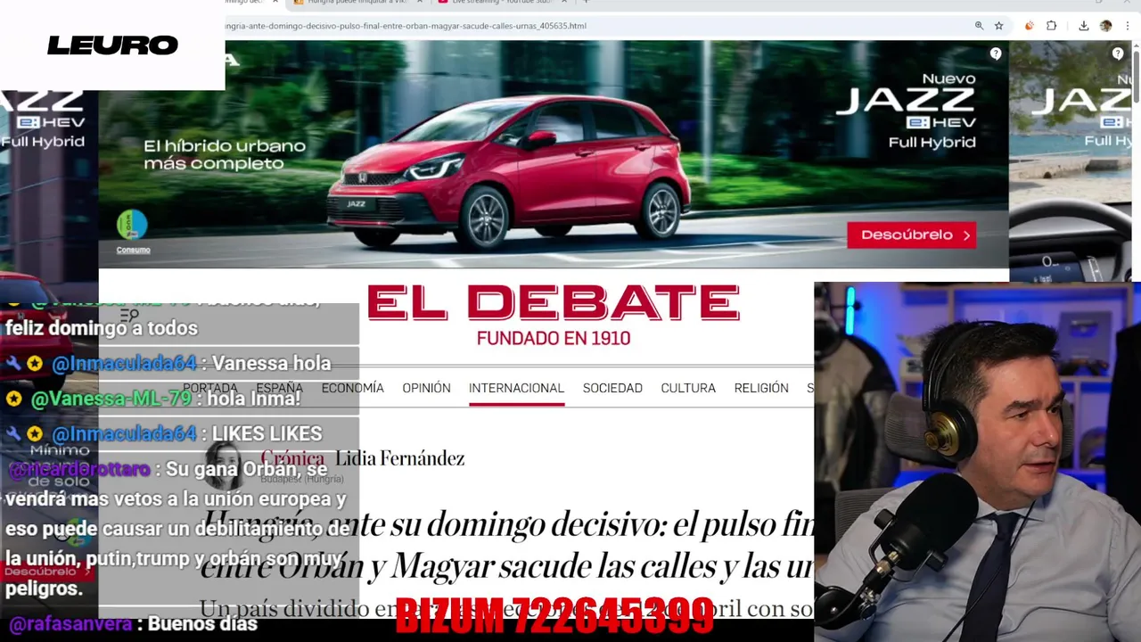
Task: Click chat username @Vanessa-ML-79
Action: pos(111,399)
